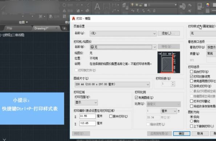Click the 特性 button
Screen dimensions: 216x141
click(169, 47)
